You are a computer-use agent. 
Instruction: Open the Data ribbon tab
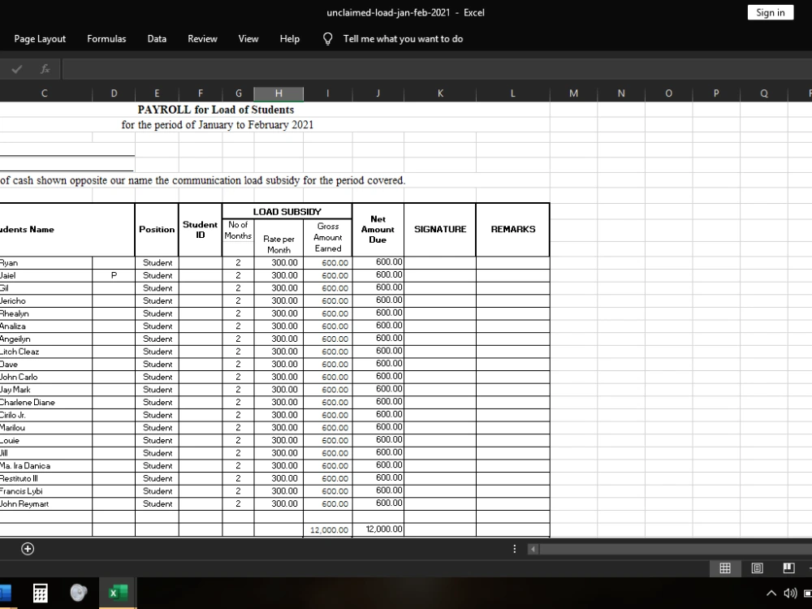(157, 38)
